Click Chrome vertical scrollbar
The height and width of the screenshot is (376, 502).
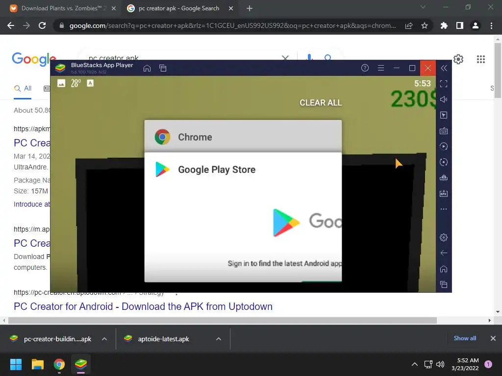tap(498, 70)
